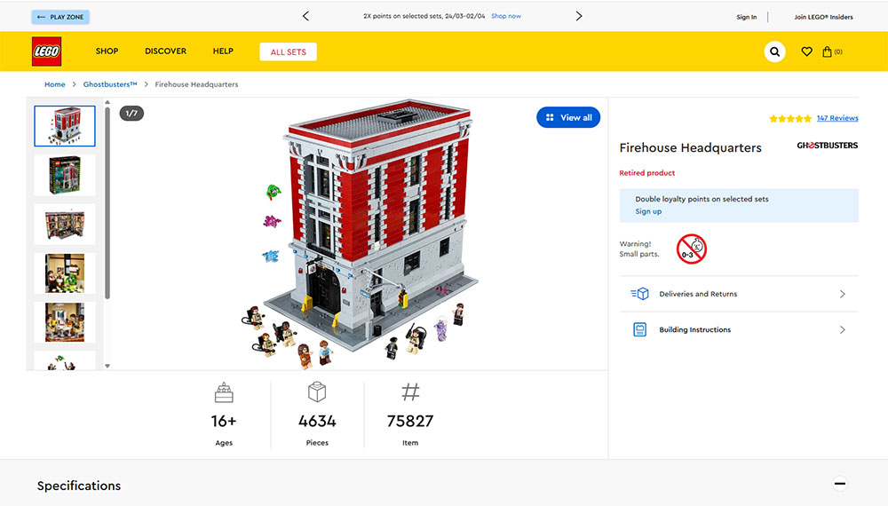Open the DISCOVER menu

[165, 51]
